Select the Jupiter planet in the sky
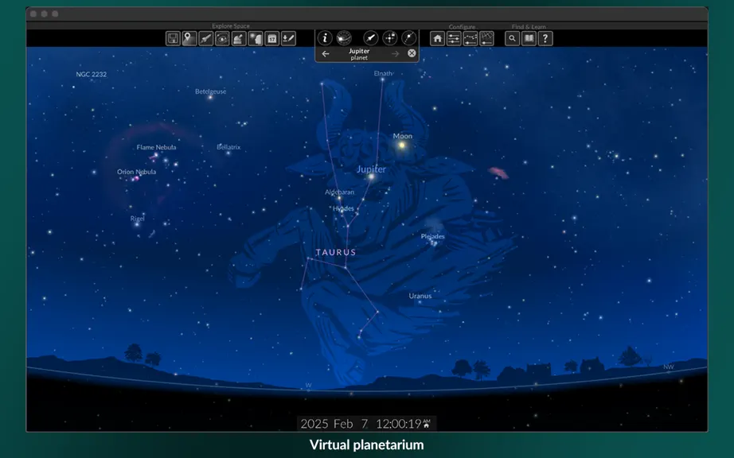 (x=371, y=177)
